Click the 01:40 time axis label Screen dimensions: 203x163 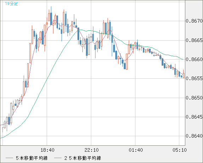[136, 150]
